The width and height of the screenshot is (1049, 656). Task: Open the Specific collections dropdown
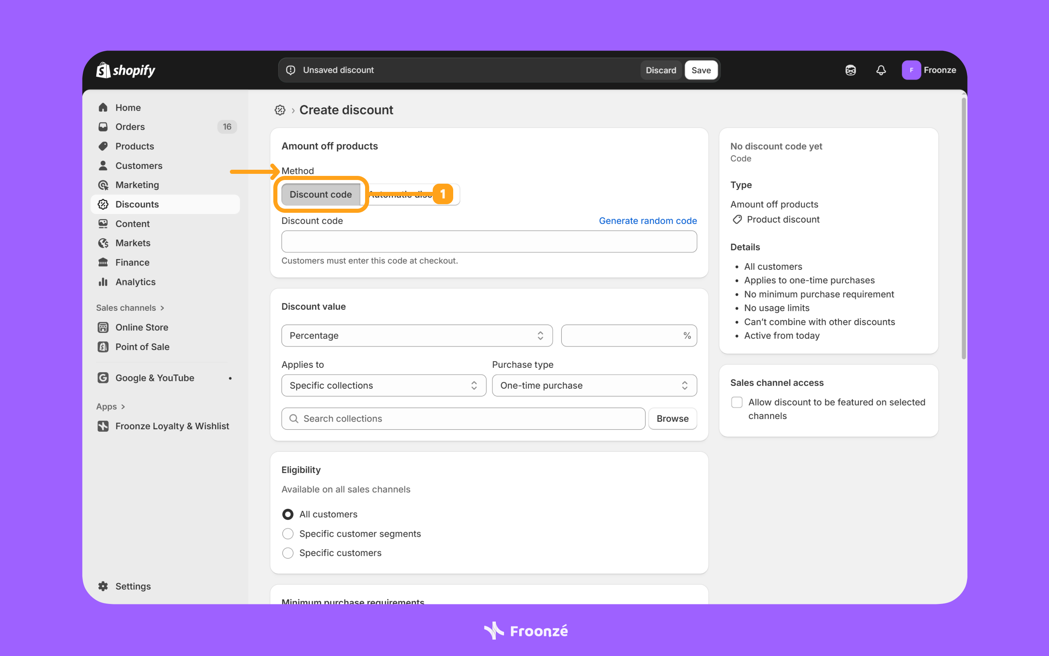(x=384, y=385)
